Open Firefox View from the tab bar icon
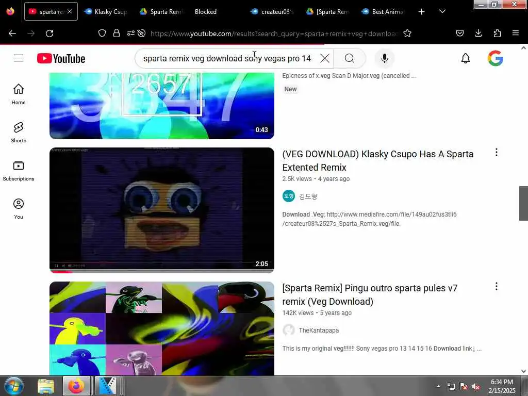 [10, 11]
